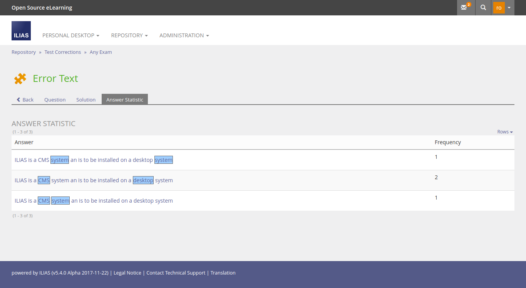Open the Rows dropdown
This screenshot has height=288, width=526.
coord(505,132)
